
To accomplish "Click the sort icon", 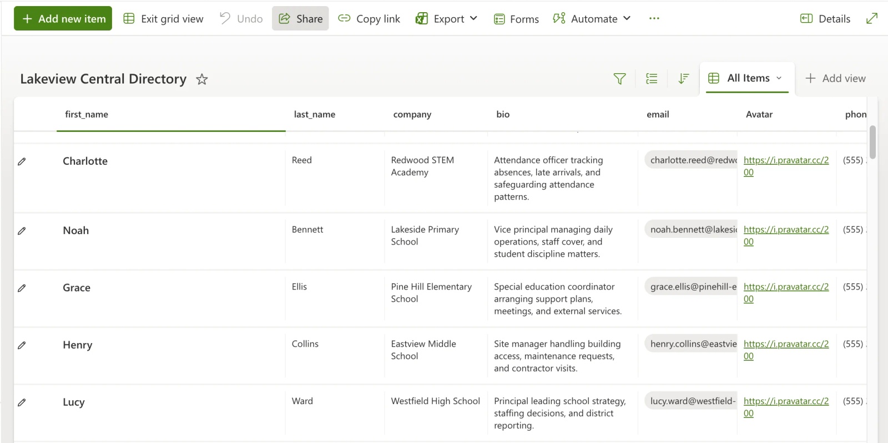I will coord(684,79).
